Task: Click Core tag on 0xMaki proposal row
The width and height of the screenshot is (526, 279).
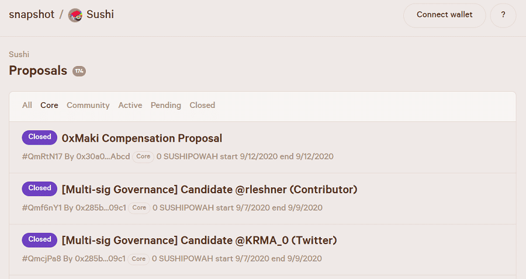Action: pos(143,156)
